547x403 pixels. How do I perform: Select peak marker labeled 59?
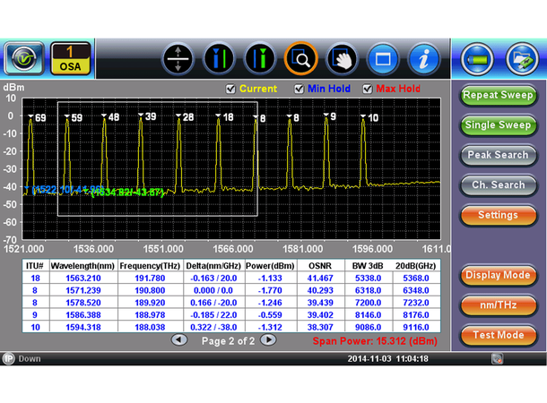tap(74, 117)
